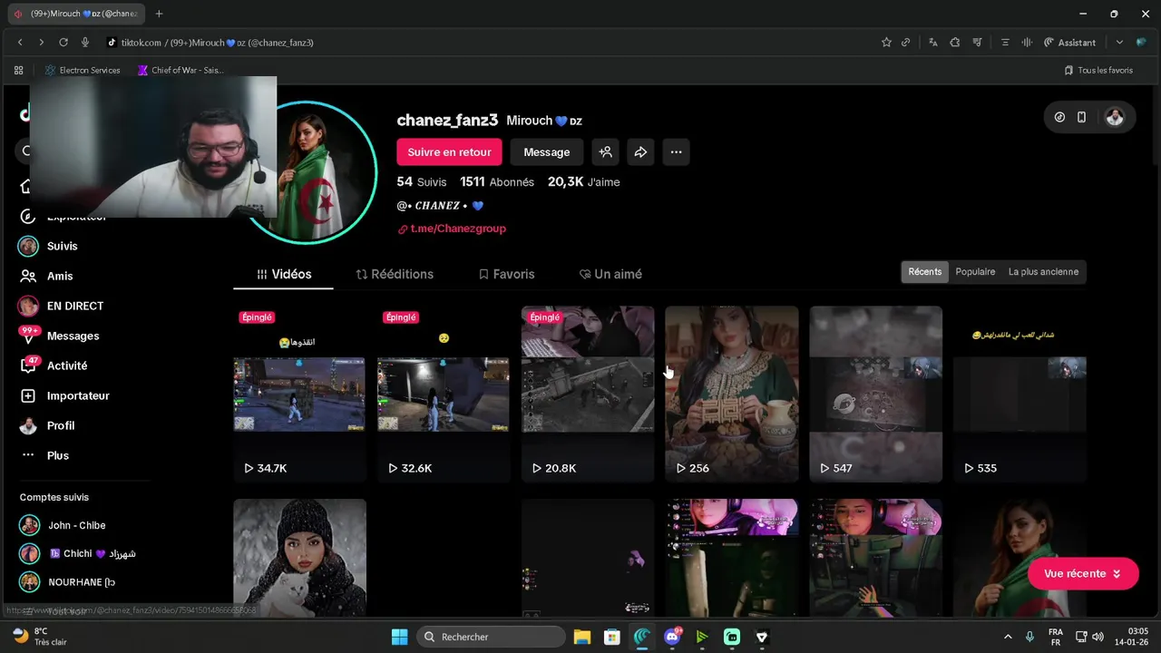Expand hidden system tray icons chevron
Screen dimensions: 1161x653
tap(1008, 637)
